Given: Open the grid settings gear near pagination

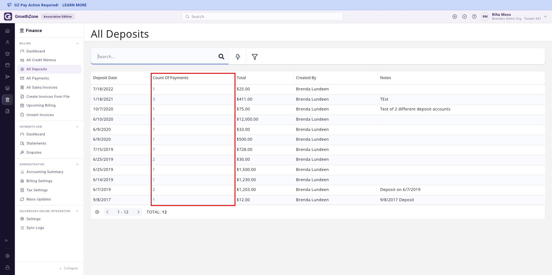Looking at the screenshot, I should [97, 212].
